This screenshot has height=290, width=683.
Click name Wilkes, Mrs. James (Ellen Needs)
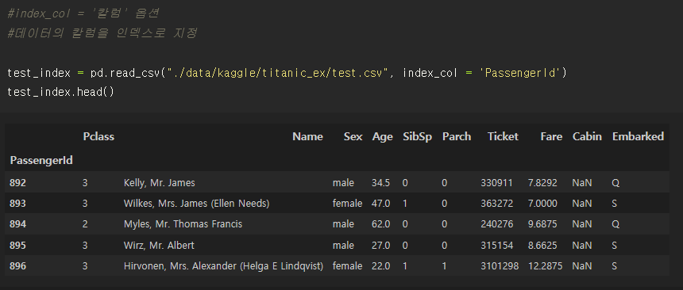[197, 204]
